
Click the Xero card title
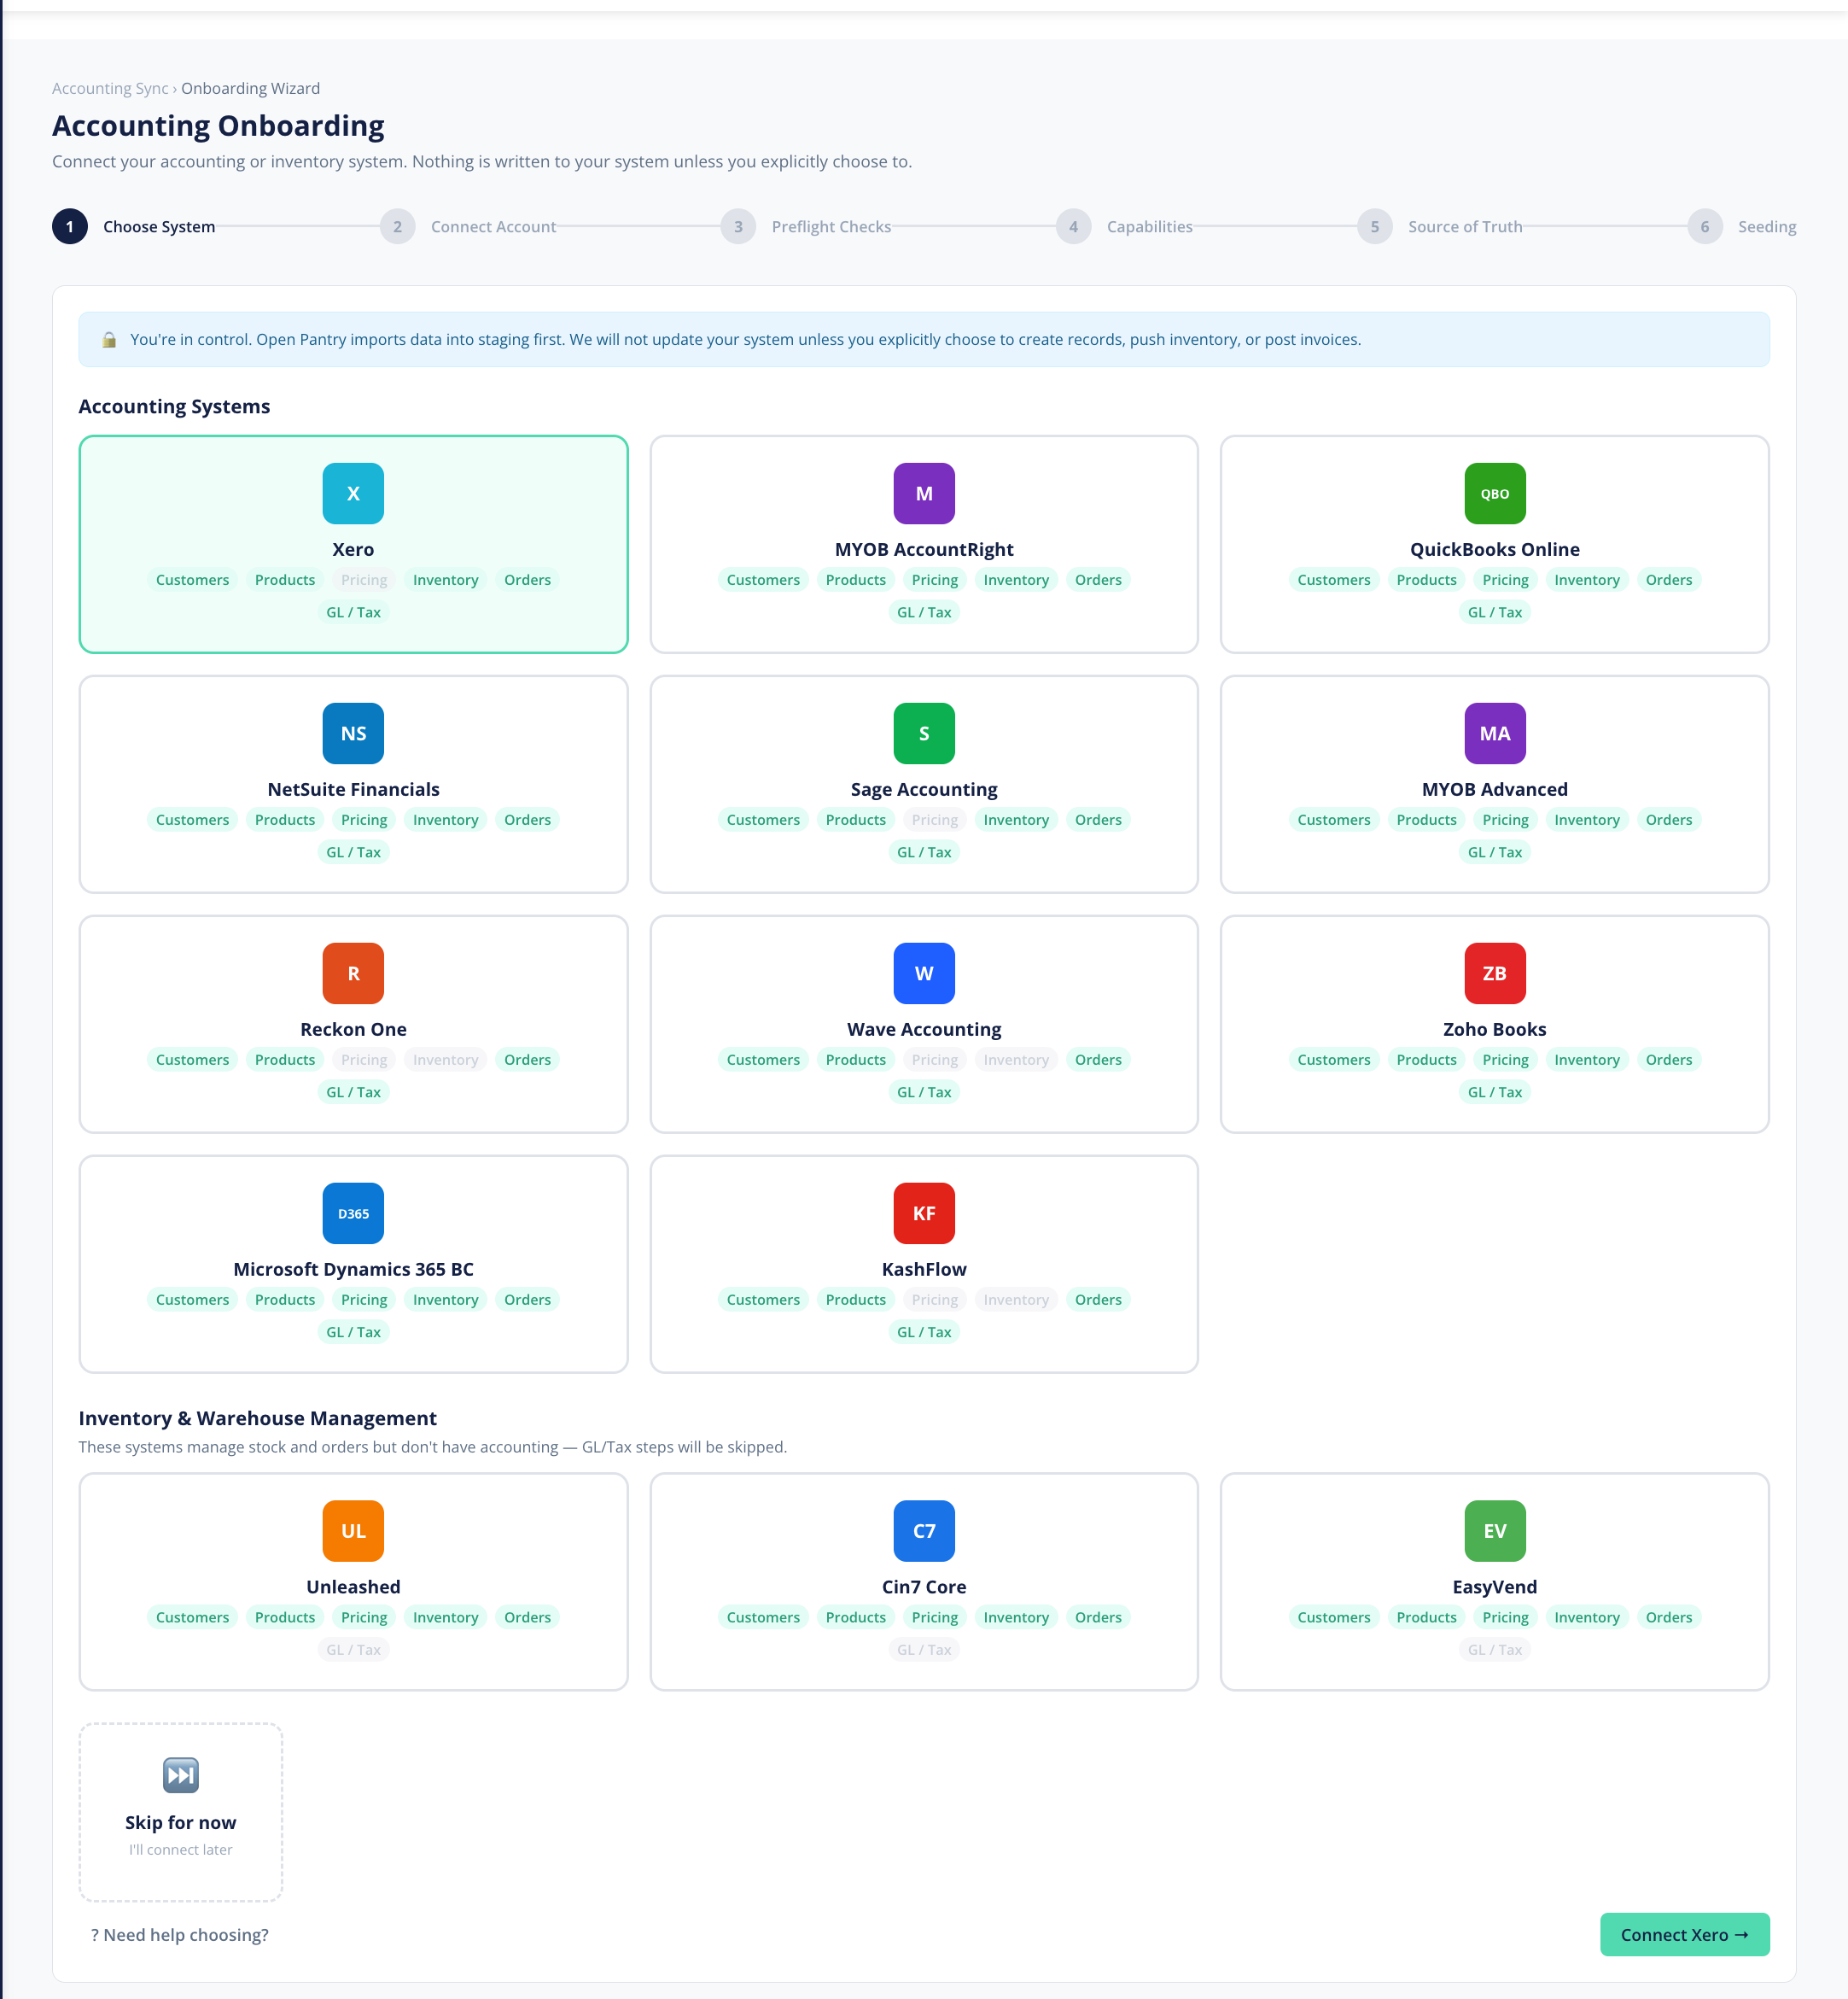[x=353, y=549]
